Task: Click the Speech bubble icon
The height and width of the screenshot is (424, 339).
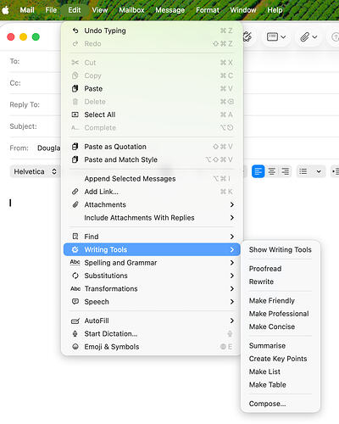Action: pyautogui.click(x=75, y=302)
